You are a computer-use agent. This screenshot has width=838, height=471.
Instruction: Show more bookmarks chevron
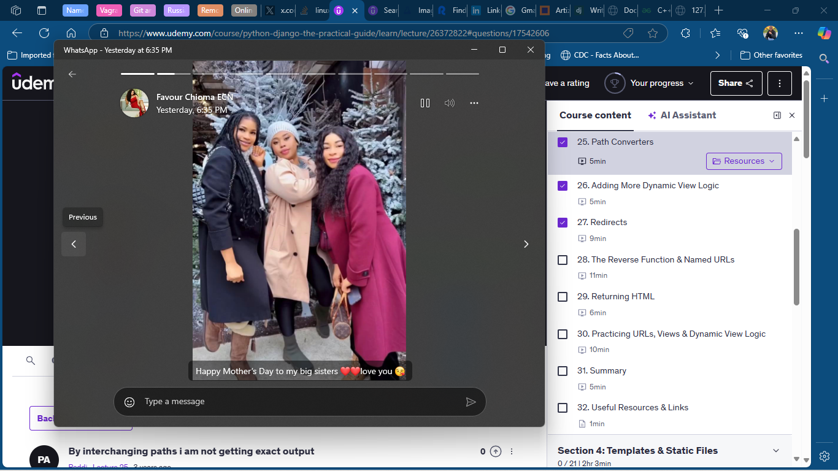coord(718,55)
